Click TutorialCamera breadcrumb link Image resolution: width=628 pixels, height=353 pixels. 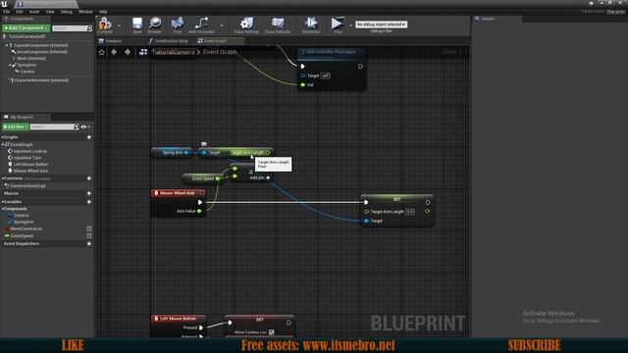173,52
